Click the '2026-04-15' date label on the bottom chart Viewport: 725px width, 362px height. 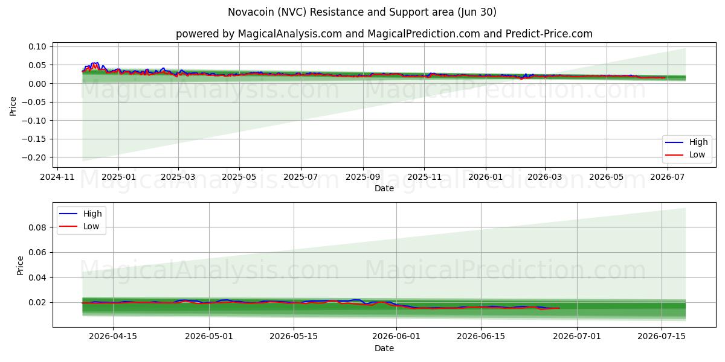pos(113,337)
